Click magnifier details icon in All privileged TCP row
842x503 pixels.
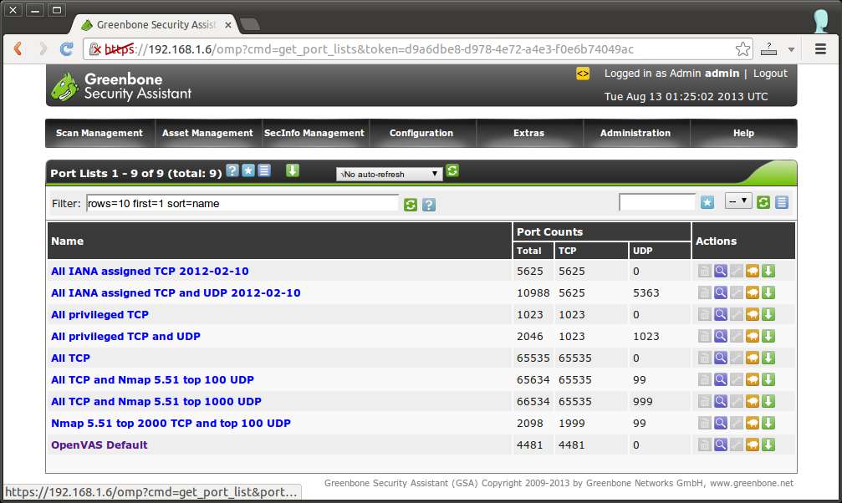[x=721, y=314]
